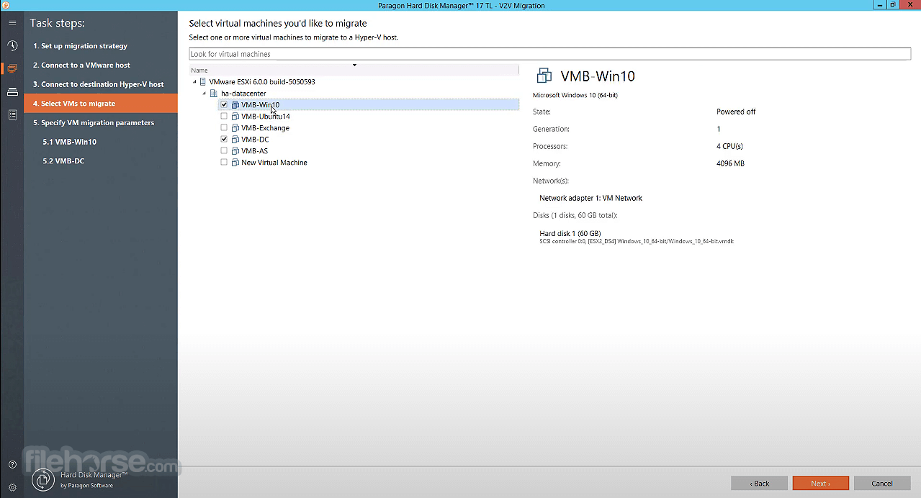Open the task log list sidebar icon
Viewport: 921px width, 498px height.
point(12,114)
